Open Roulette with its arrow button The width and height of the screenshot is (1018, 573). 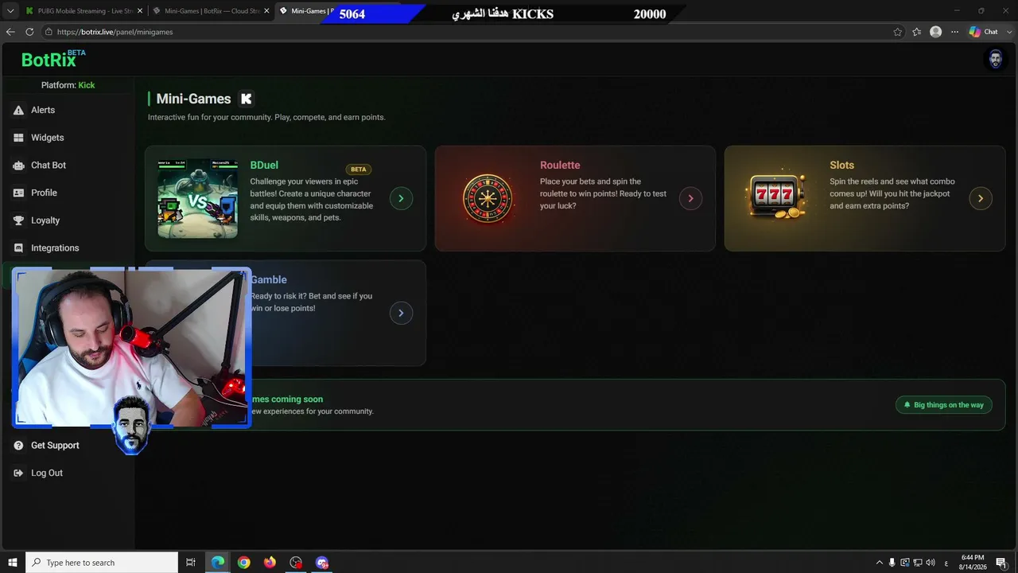pyautogui.click(x=690, y=198)
